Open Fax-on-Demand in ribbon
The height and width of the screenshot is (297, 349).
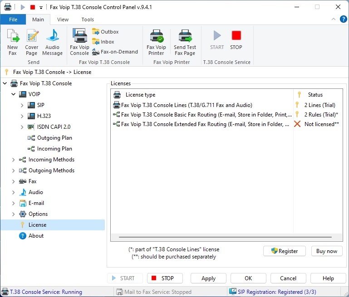[x=115, y=52]
